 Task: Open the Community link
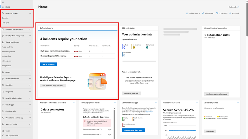pyautogui.click(x=222, y=13)
